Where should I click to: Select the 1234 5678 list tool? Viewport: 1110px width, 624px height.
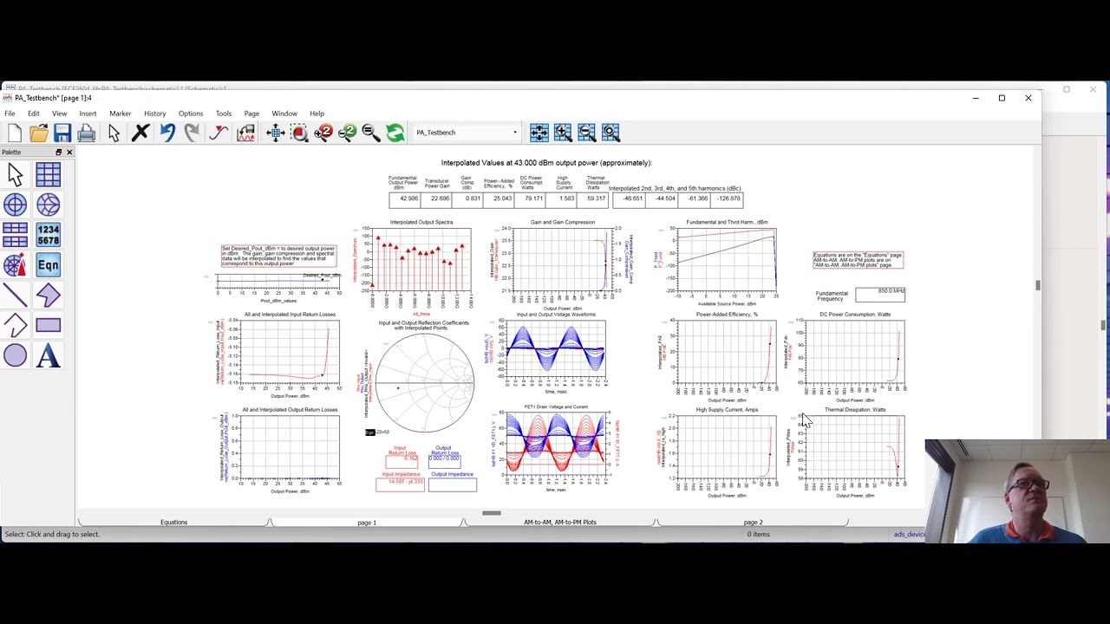coord(48,235)
